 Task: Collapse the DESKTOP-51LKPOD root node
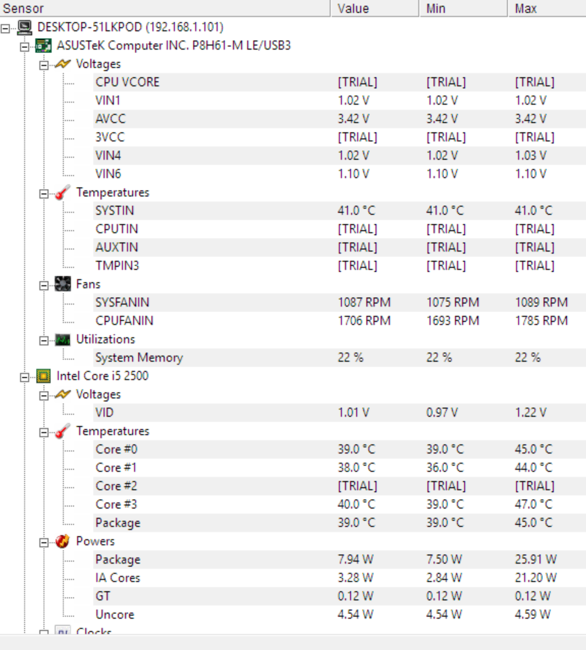tap(5, 29)
